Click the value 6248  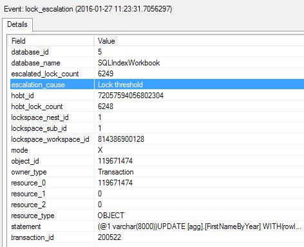coord(106,106)
